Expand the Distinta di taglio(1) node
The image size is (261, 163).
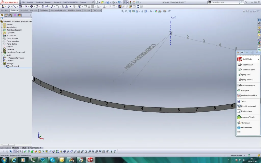coord(2,30)
